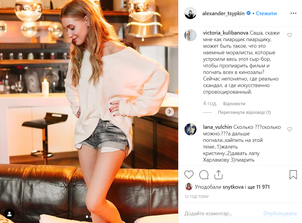Like victoria_kulibanova's comment
This screenshot has width=302, height=223.
pyautogui.click(x=290, y=35)
